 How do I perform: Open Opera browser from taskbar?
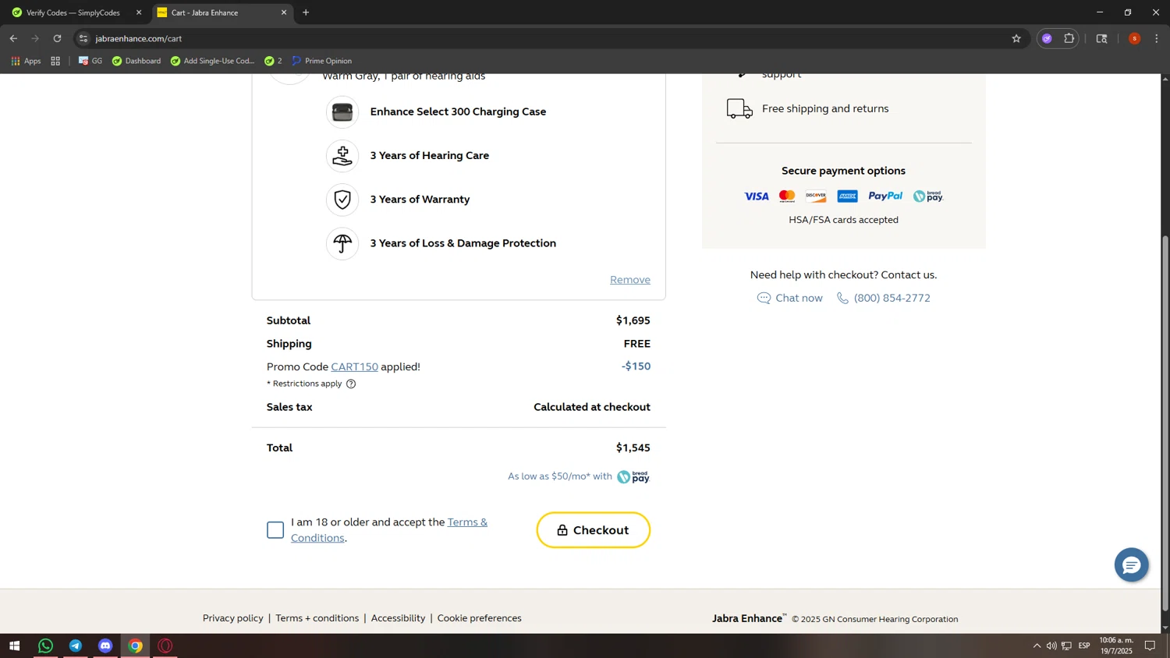click(165, 646)
